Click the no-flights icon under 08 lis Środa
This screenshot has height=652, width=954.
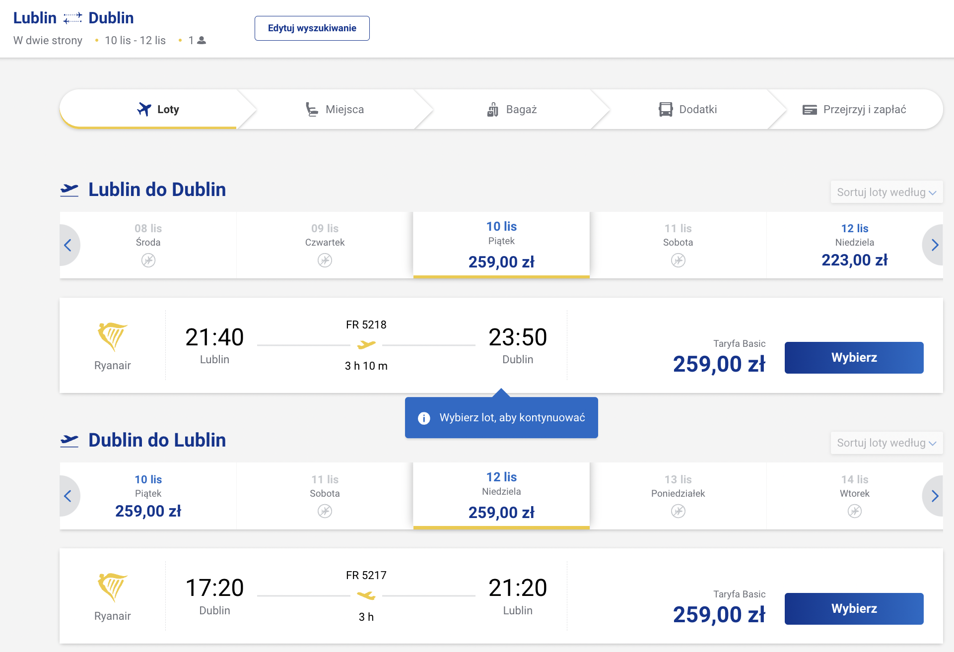coord(148,260)
